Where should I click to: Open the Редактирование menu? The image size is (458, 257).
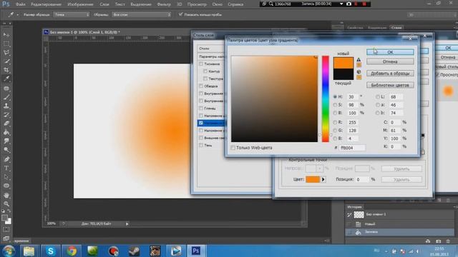click(x=46, y=4)
